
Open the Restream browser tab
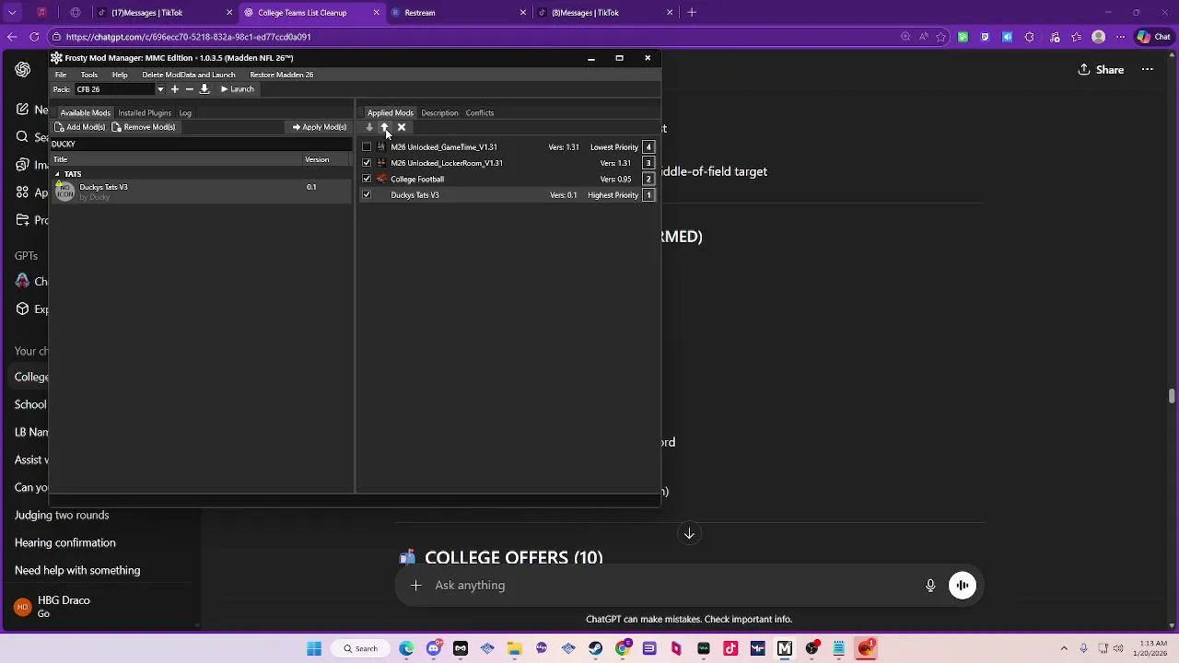pos(458,13)
